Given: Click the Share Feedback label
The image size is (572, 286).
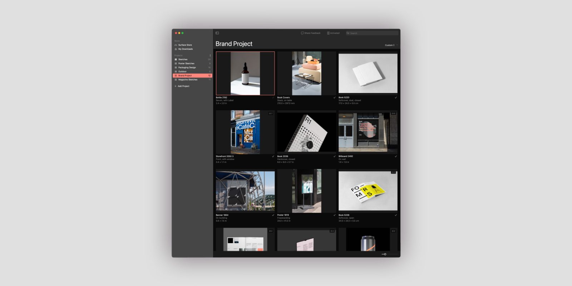Looking at the screenshot, I should click(312, 33).
